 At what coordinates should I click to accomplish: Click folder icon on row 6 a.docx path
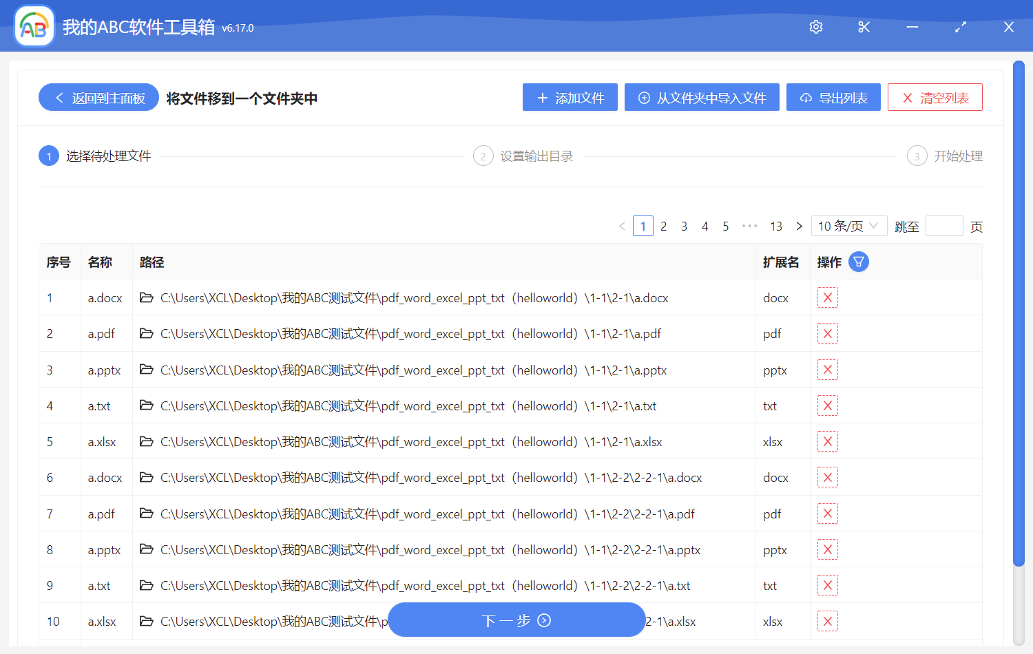click(x=146, y=476)
